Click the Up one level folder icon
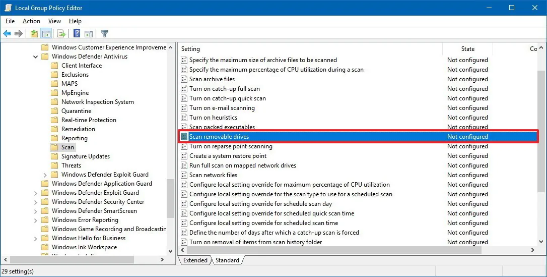This screenshot has height=277, width=547. (x=34, y=33)
